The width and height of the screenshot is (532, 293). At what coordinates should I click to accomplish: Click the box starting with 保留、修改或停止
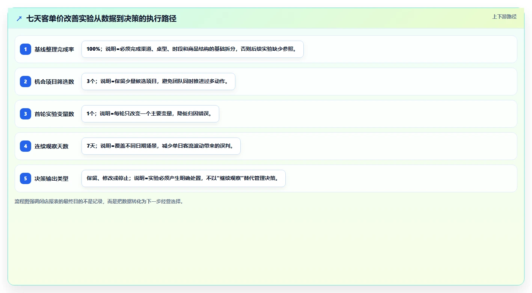[183, 178]
